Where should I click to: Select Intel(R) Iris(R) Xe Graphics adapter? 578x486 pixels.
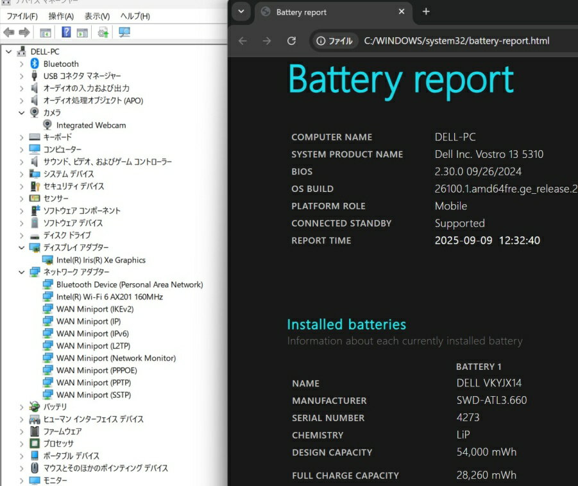[101, 260]
